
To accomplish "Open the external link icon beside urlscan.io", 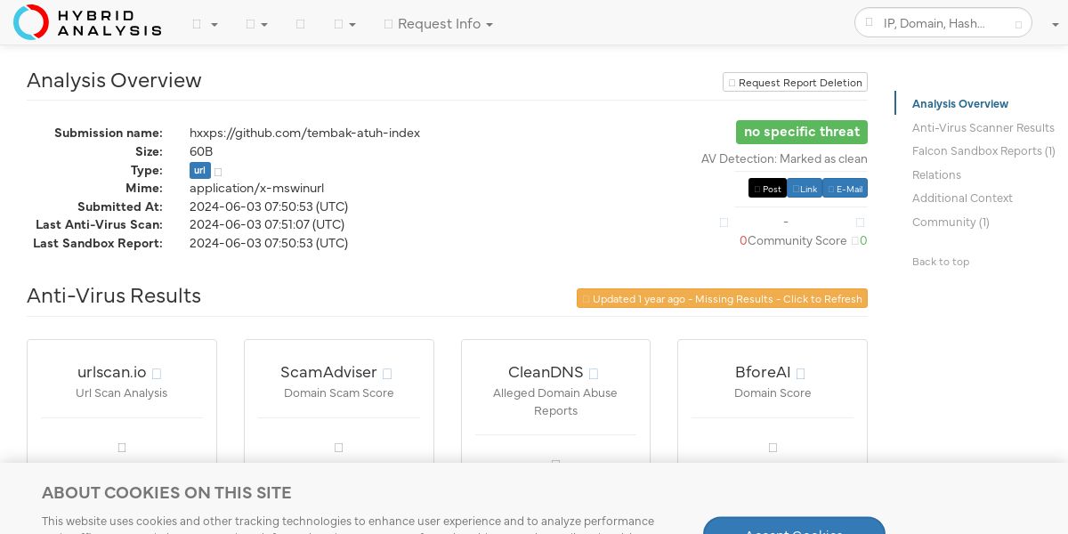I will click(157, 374).
